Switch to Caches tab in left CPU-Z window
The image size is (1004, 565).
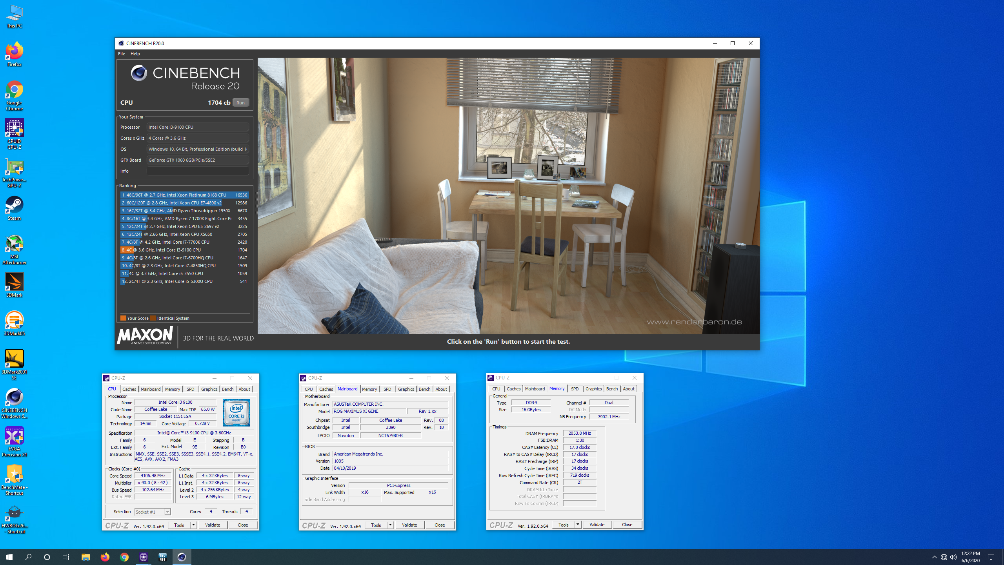[129, 389]
